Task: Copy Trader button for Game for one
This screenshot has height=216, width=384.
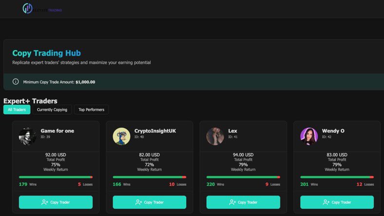Action: (x=56, y=202)
